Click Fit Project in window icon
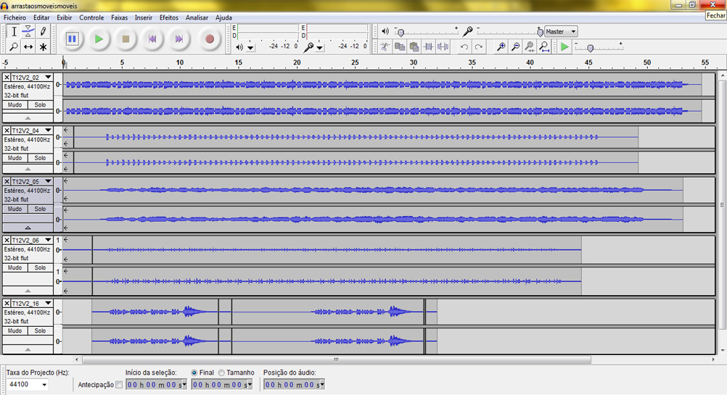The image size is (727, 395). point(544,47)
